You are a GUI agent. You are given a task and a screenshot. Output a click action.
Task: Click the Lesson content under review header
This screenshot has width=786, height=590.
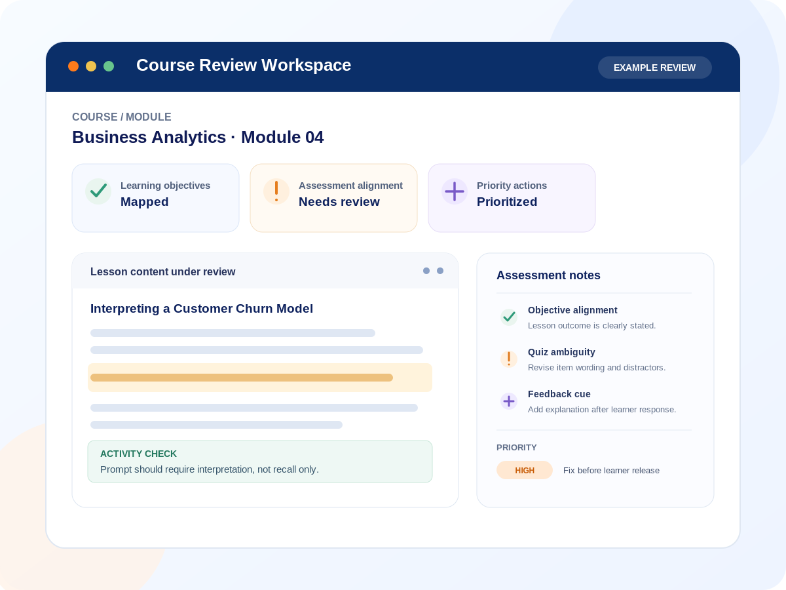click(163, 271)
